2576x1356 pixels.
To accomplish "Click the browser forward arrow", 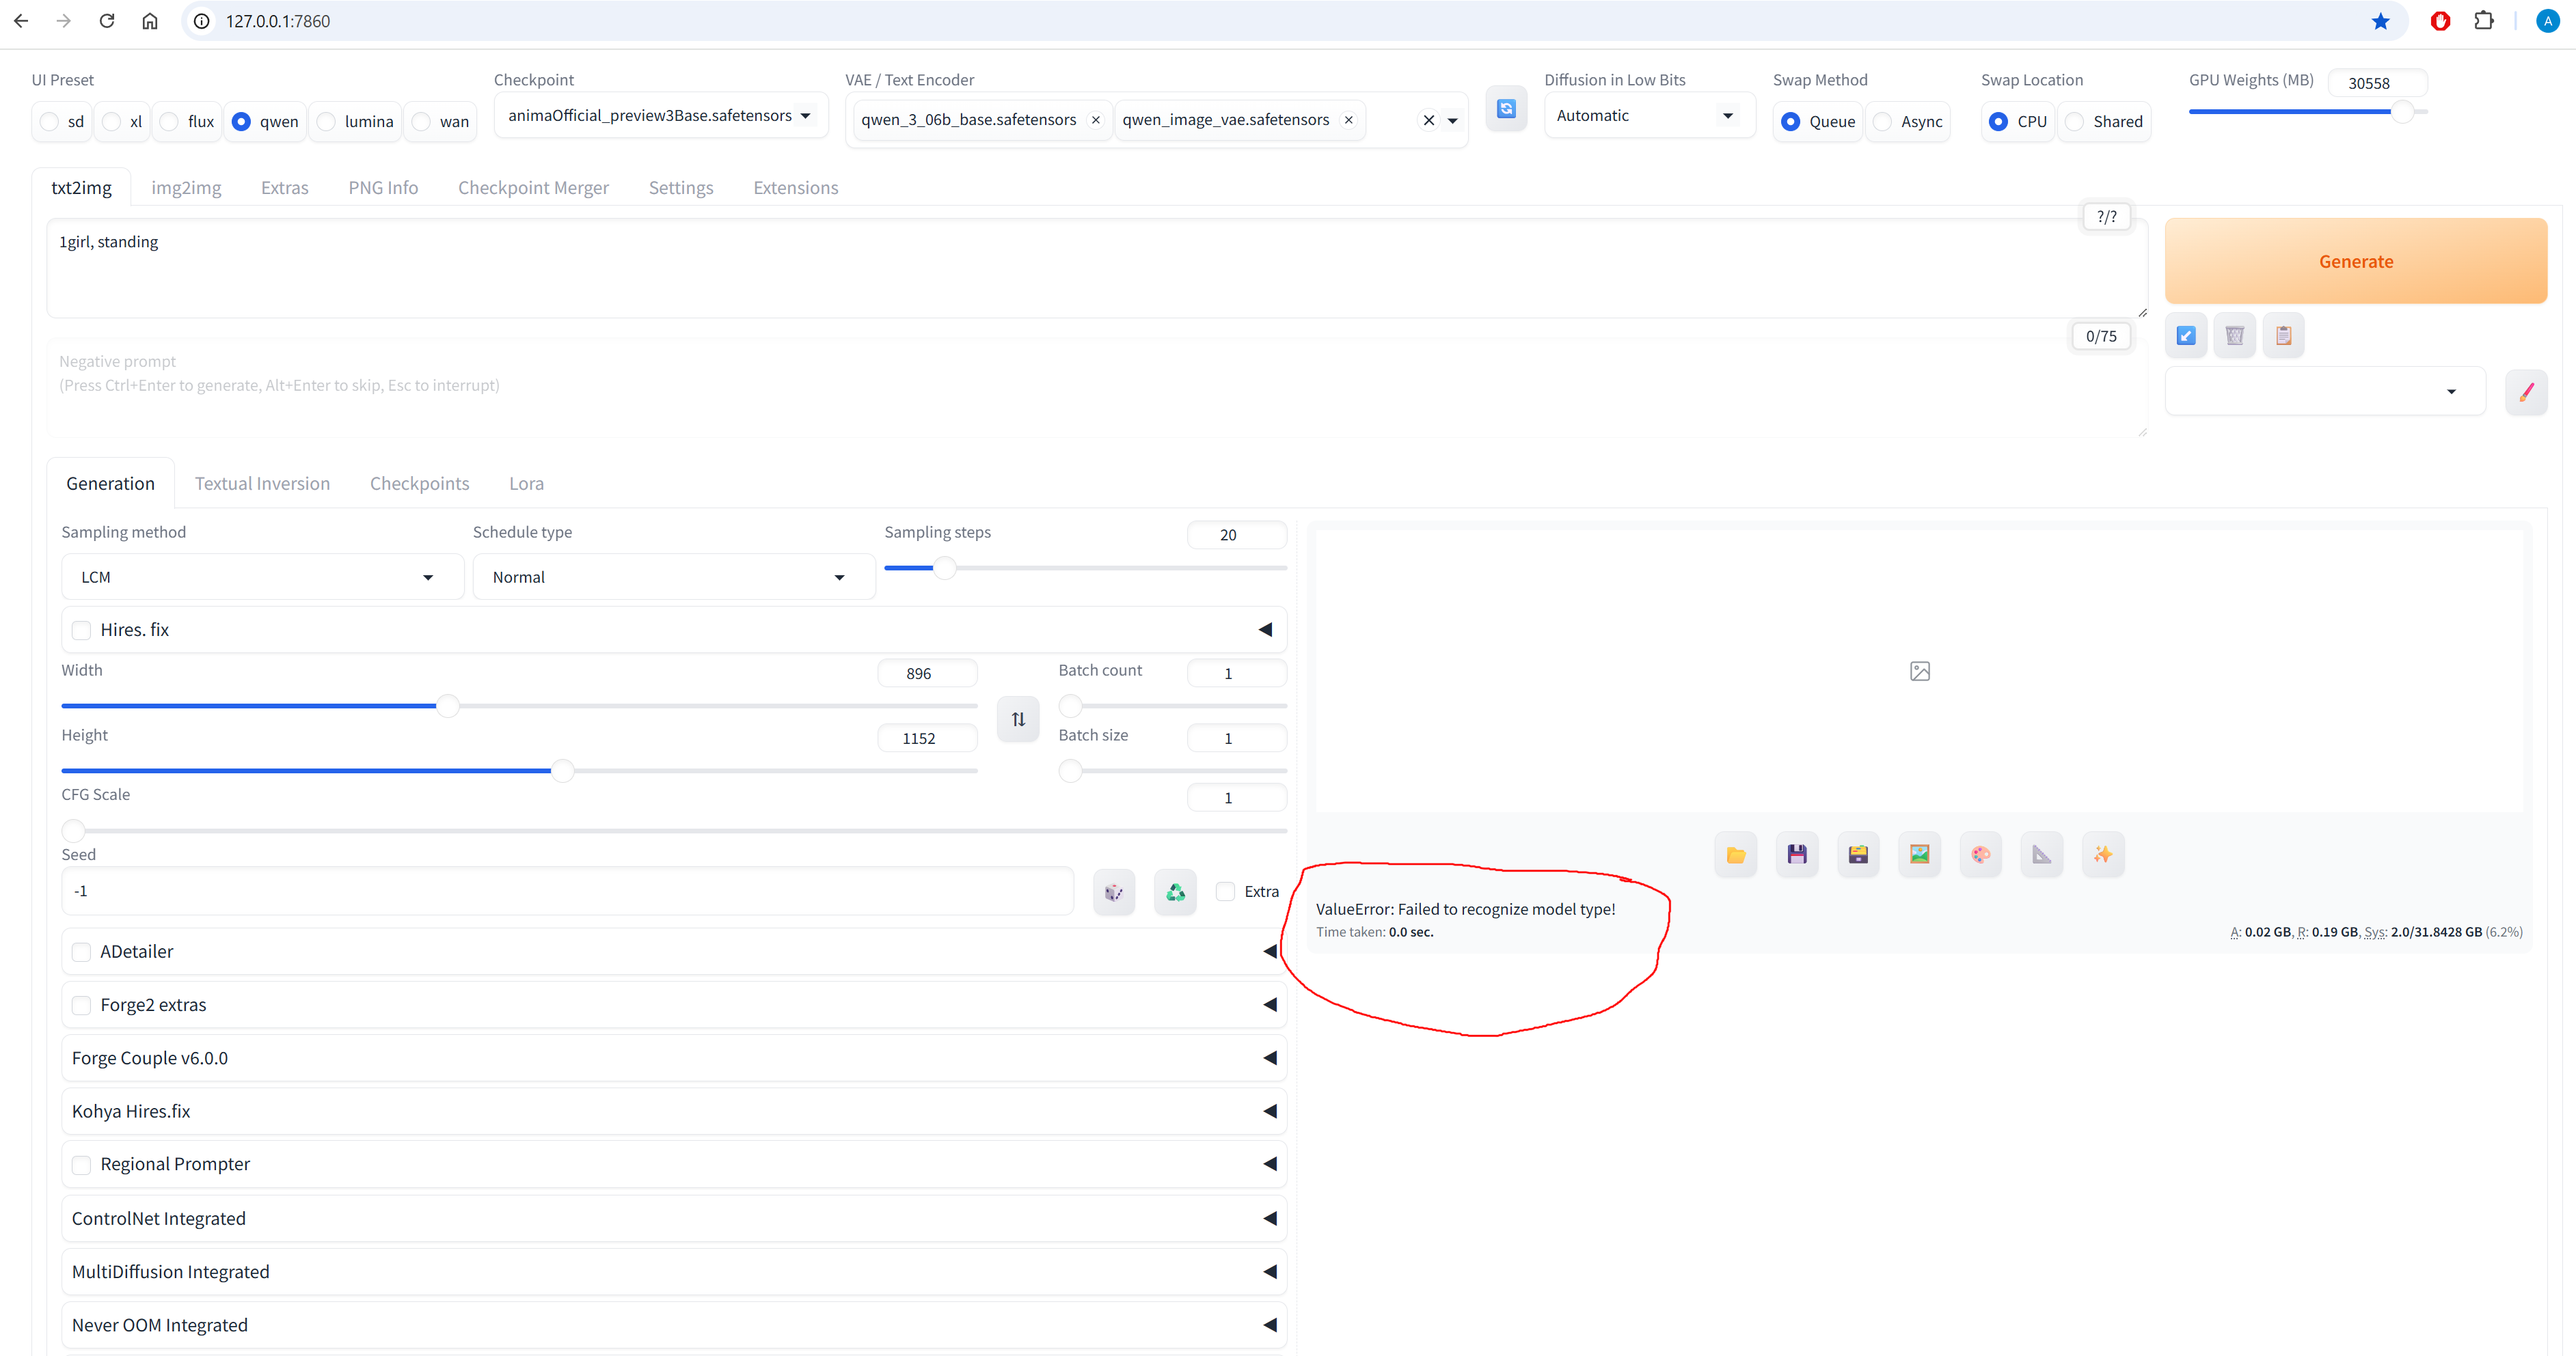I will coord(64,21).
